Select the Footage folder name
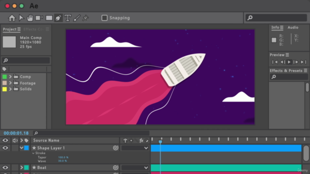Screen dimensions: 310x174 click(x=28, y=83)
